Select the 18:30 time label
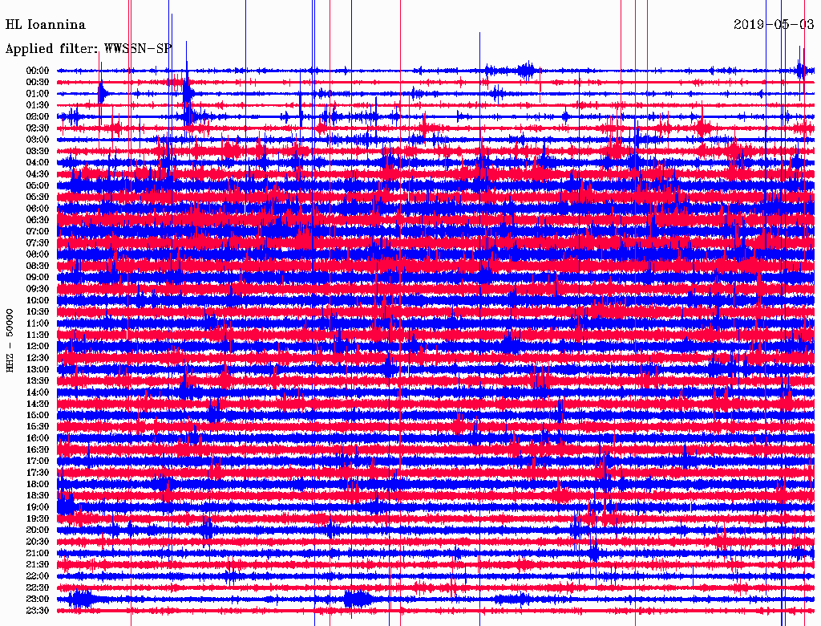 38,496
